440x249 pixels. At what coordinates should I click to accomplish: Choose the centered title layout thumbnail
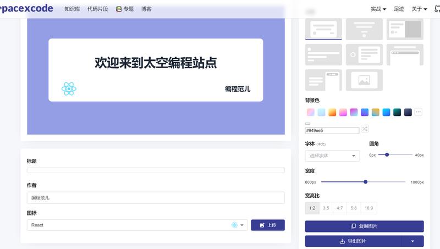tap(364, 29)
